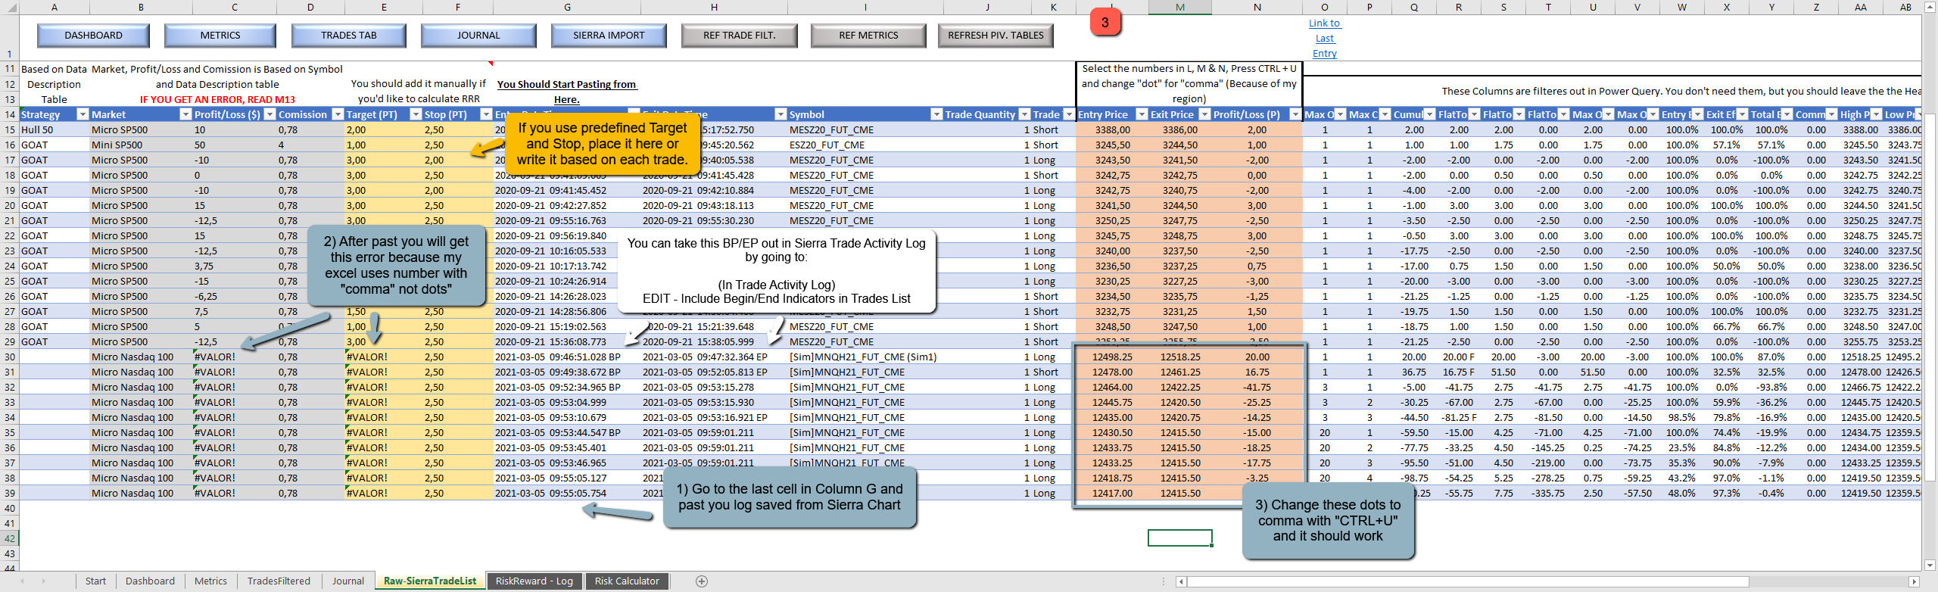Viewport: 1938px width, 592px height.
Task: Select column A header
Action: pos(54,7)
